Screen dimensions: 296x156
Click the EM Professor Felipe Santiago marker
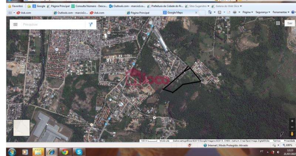click(109, 33)
